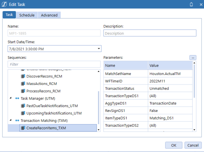Click the Cancel button
204x152 pixels.
(193, 145)
